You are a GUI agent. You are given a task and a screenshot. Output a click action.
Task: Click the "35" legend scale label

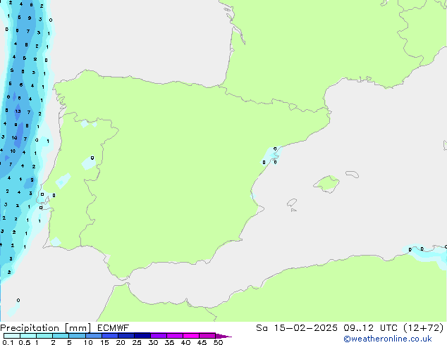(169, 342)
